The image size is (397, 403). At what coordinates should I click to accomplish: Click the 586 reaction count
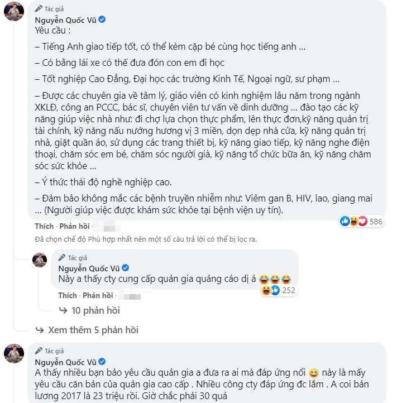coord(376,222)
